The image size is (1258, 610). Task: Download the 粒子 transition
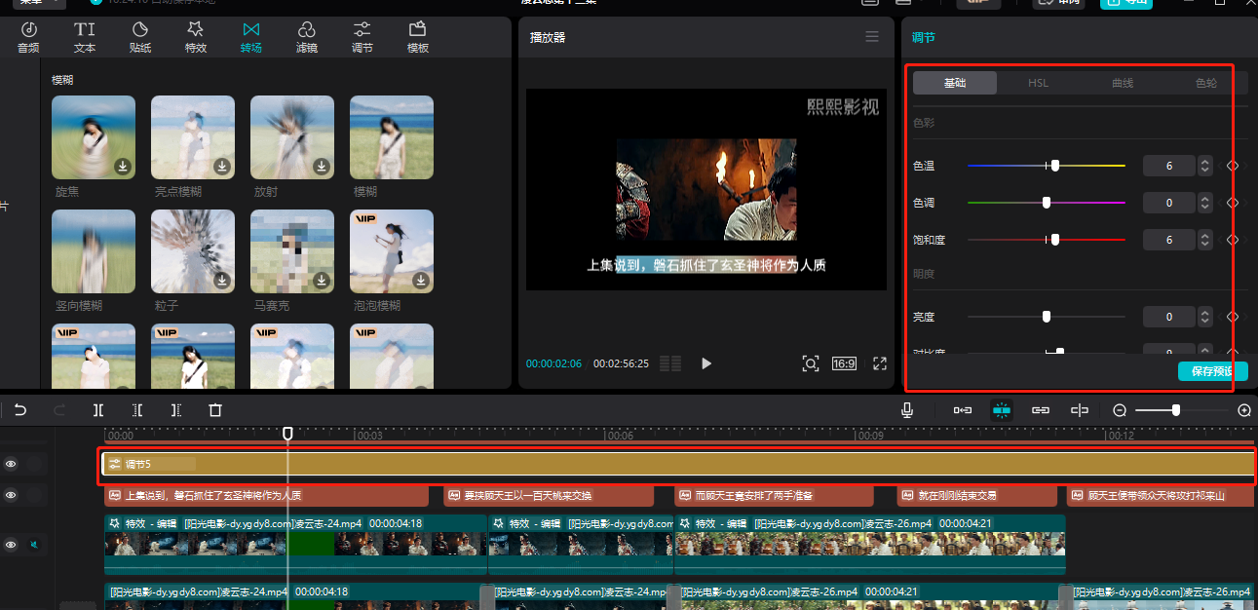pyautogui.click(x=222, y=281)
